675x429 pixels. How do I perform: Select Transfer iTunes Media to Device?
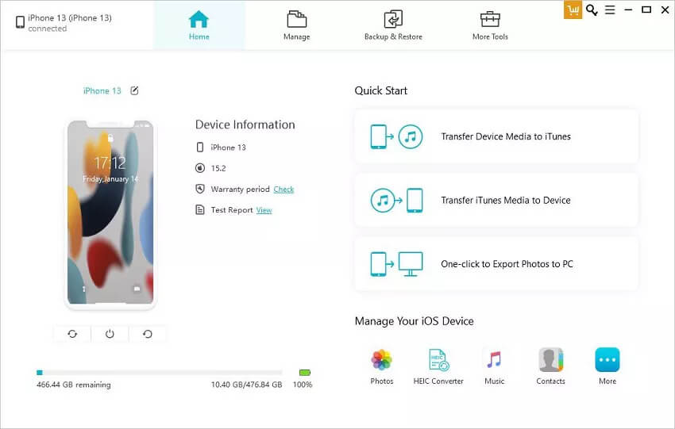pyautogui.click(x=496, y=200)
